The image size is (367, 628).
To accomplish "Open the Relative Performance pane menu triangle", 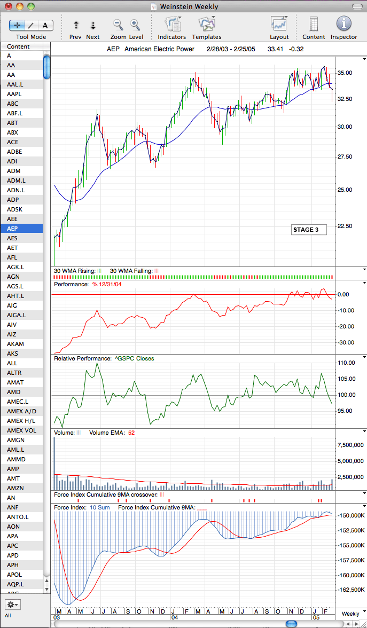I will [364, 357].
